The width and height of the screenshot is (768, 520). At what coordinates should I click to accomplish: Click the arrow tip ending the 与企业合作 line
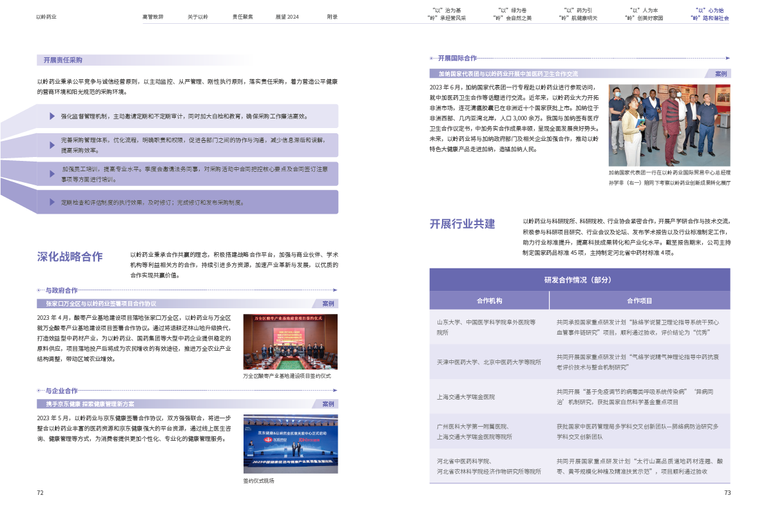tap(335, 391)
